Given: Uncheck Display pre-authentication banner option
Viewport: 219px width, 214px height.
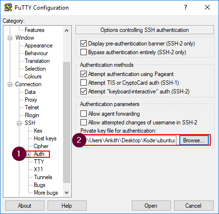Looking at the screenshot, I should click(x=83, y=44).
